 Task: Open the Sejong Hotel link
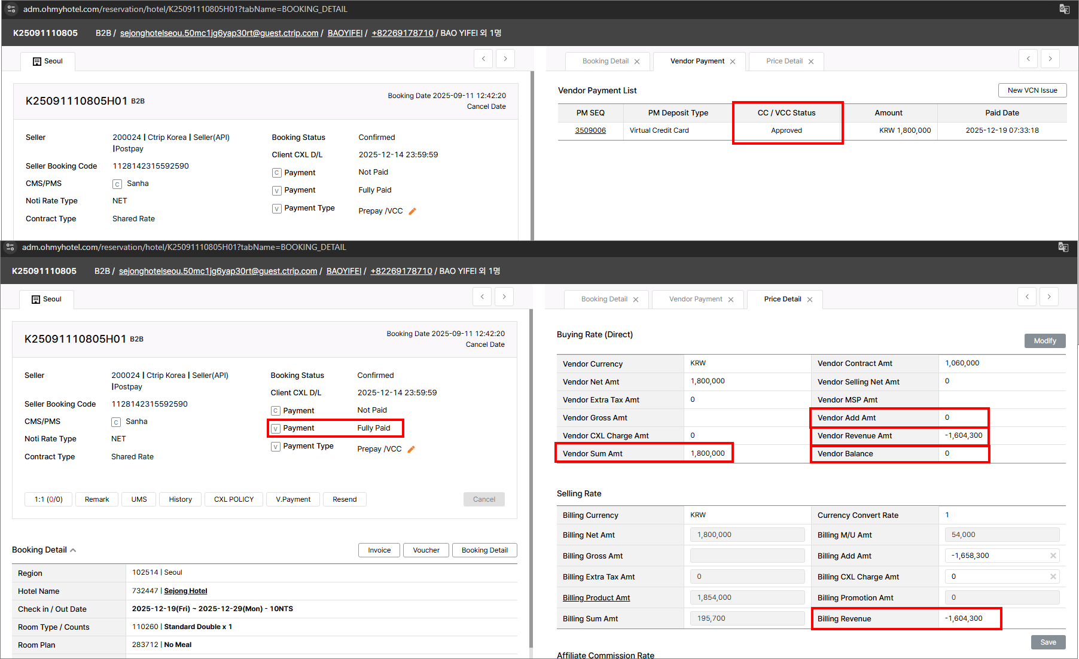tap(185, 591)
